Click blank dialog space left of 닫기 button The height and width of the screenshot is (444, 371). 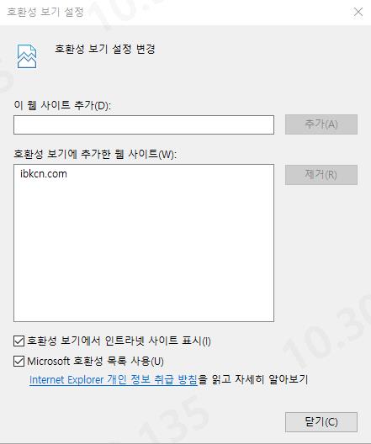(x=141, y=422)
